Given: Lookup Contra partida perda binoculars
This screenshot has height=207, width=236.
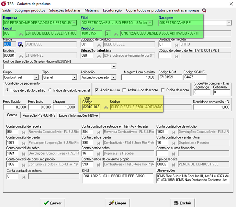Looking at the screenshot, I should click(x=99, y=143).
